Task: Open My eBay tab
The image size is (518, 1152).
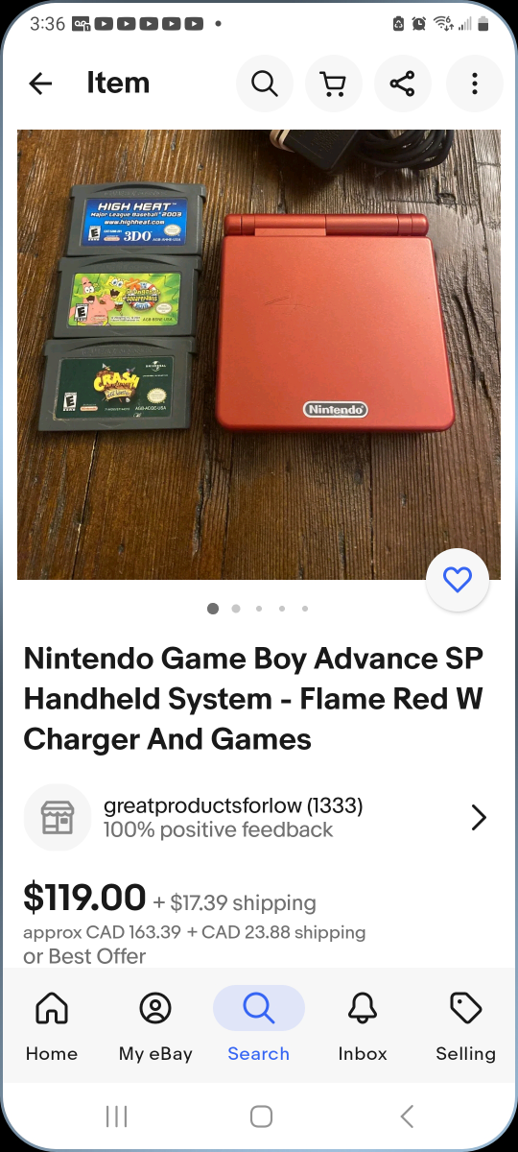Action: [x=155, y=1026]
